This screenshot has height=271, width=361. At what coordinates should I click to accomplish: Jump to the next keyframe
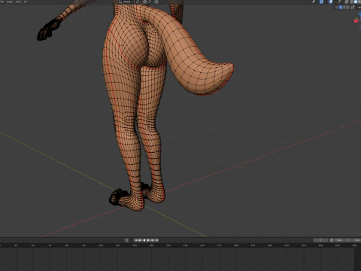152,240
